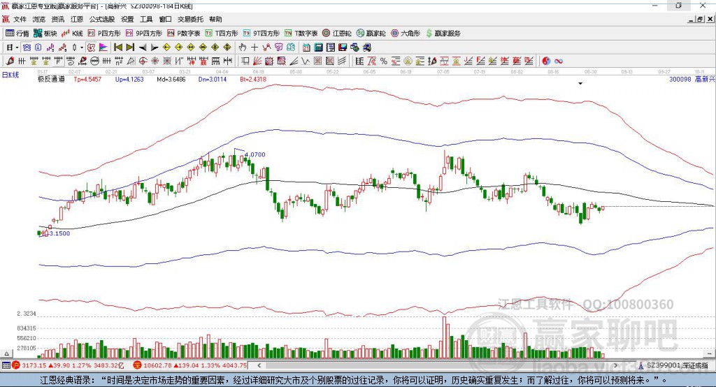Click the floppy disk save icon
Screen dimensions: 716x387
[x=343, y=48]
